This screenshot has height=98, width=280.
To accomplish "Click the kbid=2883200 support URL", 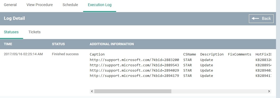I will (x=134, y=60).
